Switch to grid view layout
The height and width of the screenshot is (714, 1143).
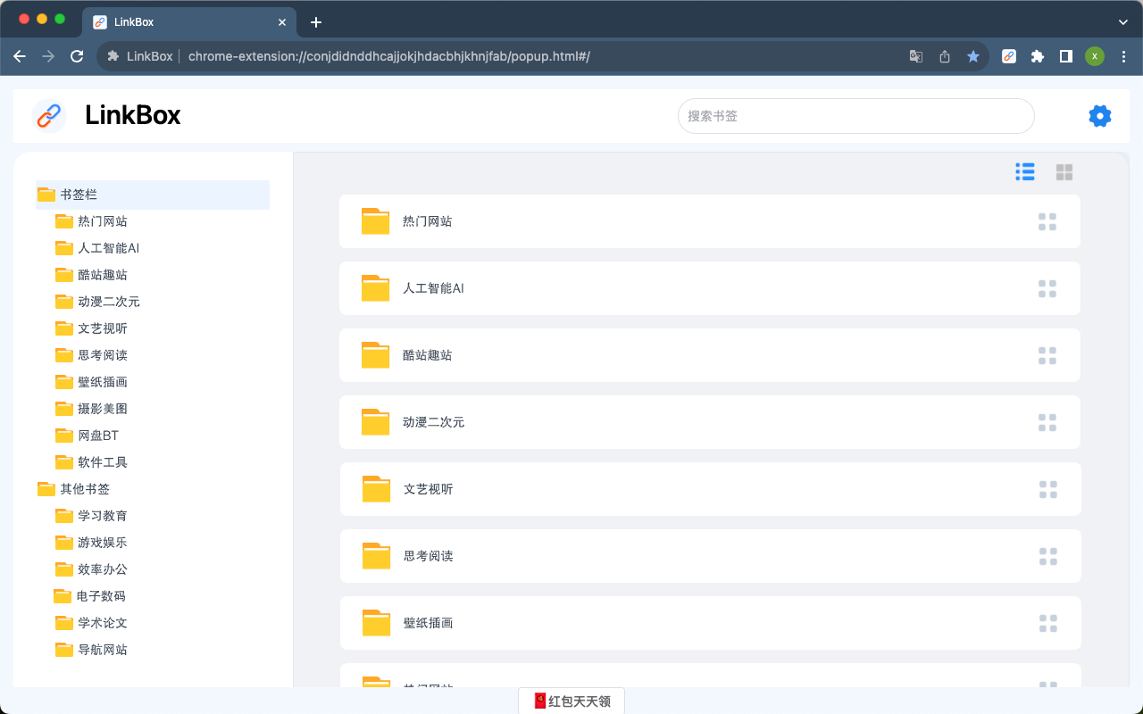(1064, 172)
